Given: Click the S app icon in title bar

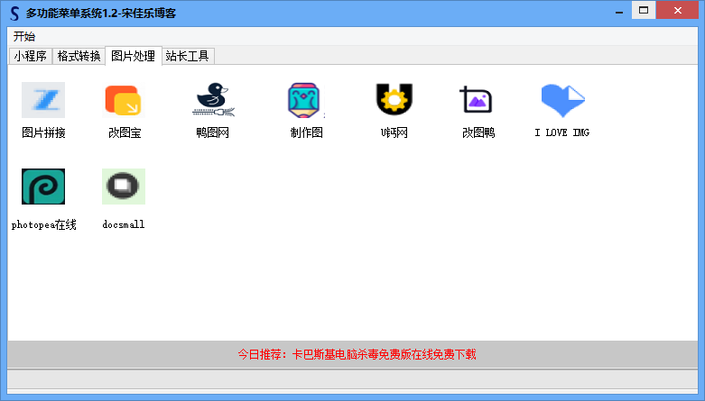Looking at the screenshot, I should [14, 12].
